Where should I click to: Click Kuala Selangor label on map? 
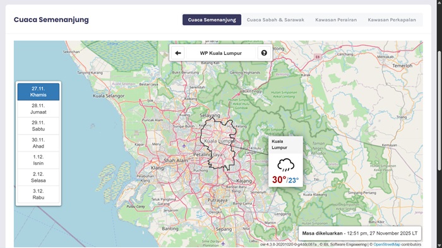click(x=109, y=96)
